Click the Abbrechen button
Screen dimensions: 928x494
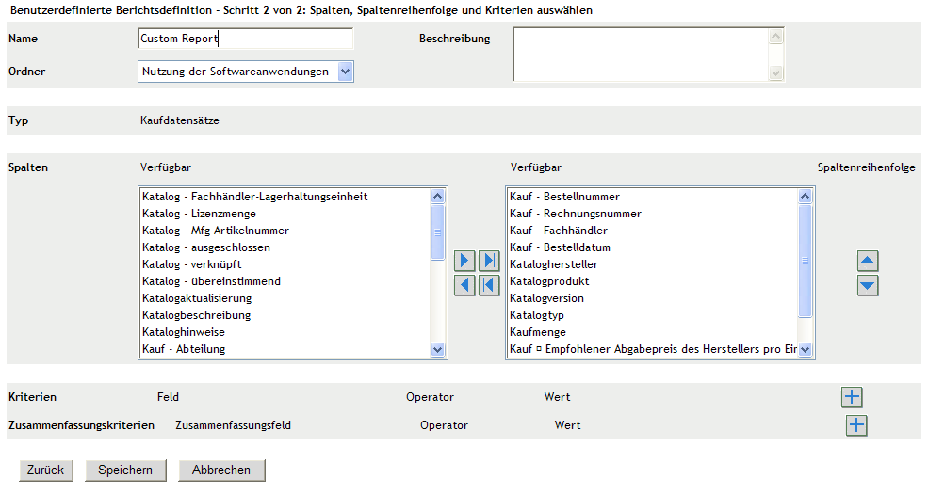[221, 470]
